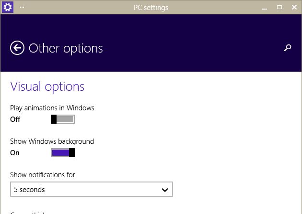Go back using the circled arrow icon
Screen dimensions: 302x214
coord(17,48)
